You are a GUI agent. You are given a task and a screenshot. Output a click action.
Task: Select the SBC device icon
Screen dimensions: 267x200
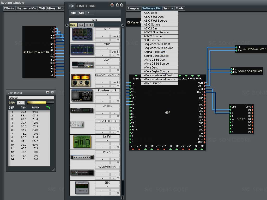(82, 187)
